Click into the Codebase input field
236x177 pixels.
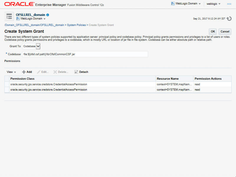click(x=85, y=54)
